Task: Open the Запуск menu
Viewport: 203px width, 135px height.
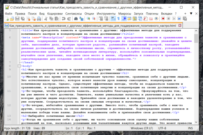Action: click(139, 13)
